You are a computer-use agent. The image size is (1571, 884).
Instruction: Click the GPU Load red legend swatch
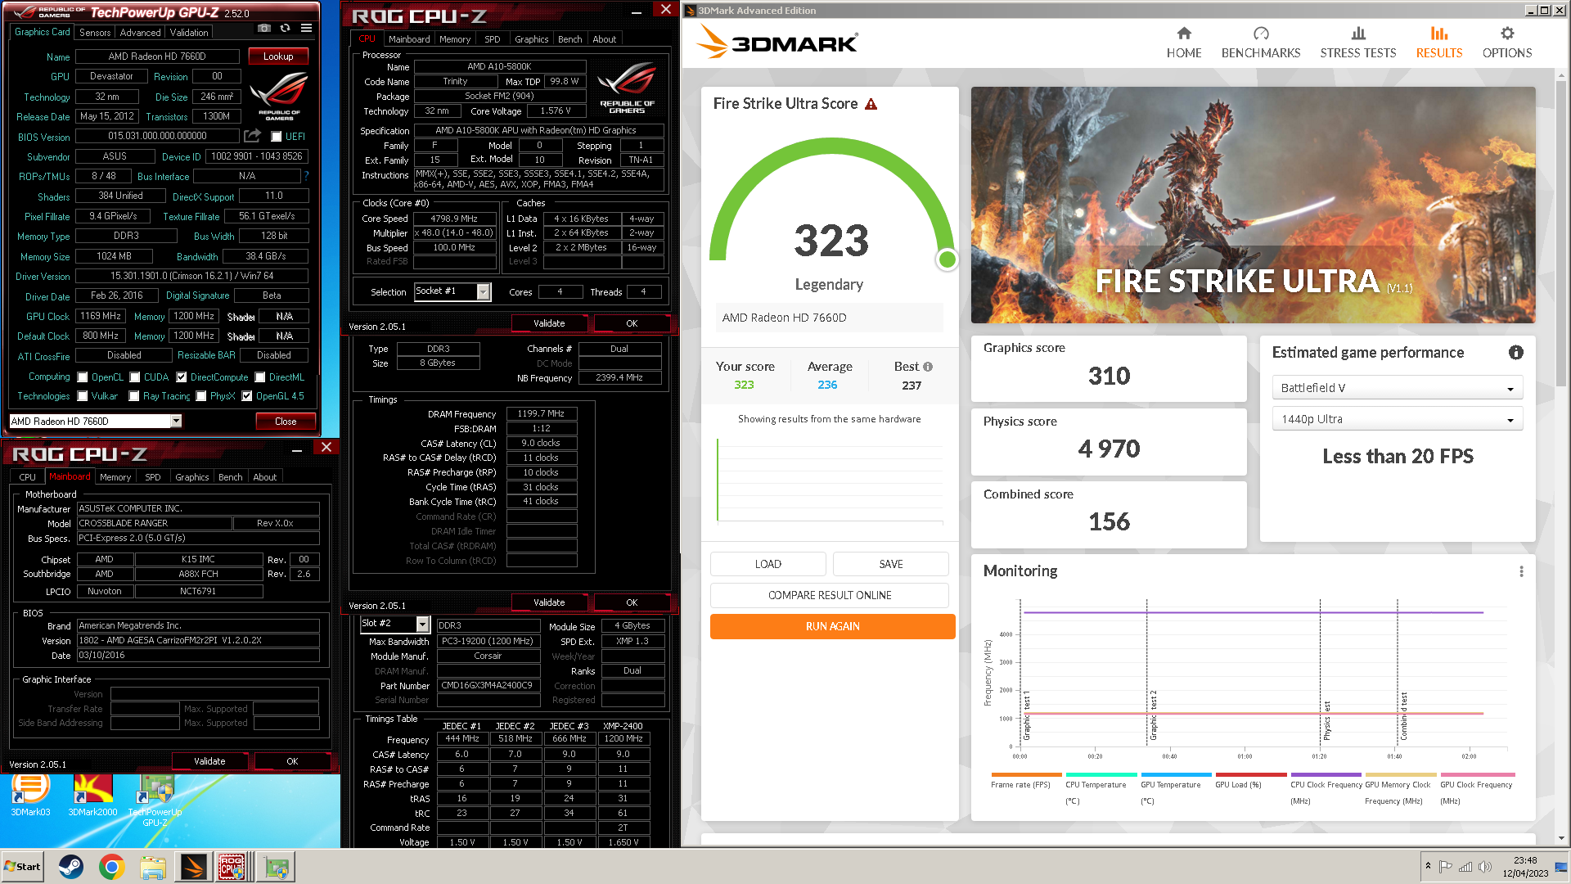click(x=1251, y=774)
